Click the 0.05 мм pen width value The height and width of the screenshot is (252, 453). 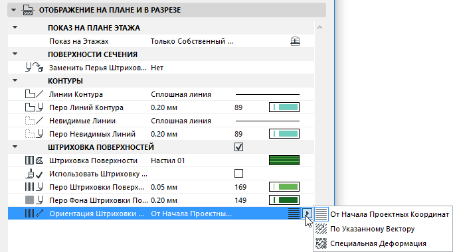click(164, 187)
